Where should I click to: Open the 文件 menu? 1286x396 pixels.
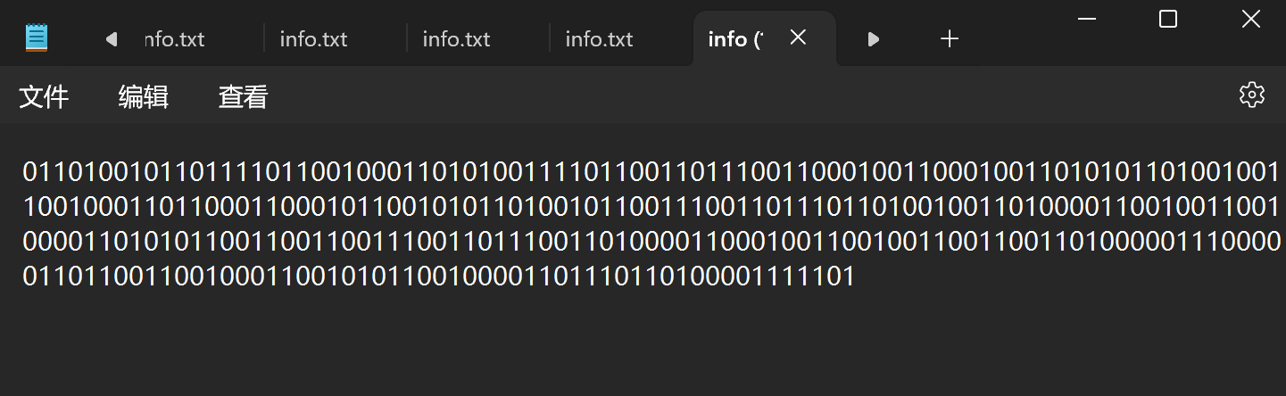pyautogui.click(x=44, y=96)
